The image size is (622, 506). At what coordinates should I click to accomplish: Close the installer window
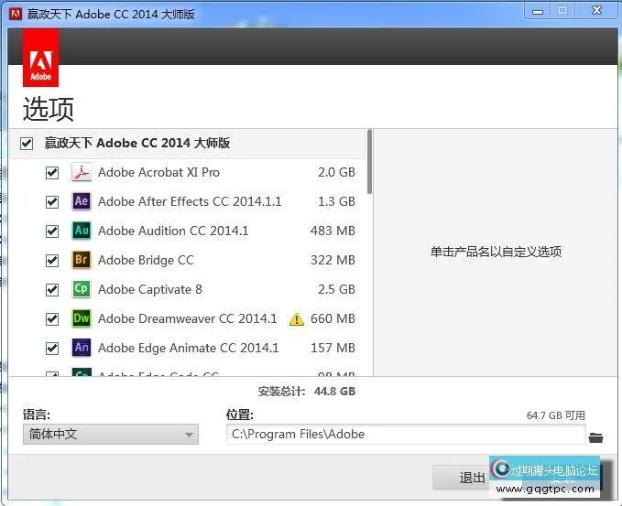point(596,11)
